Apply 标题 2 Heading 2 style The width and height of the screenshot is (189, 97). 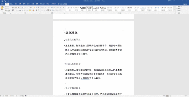tap(90, 9)
